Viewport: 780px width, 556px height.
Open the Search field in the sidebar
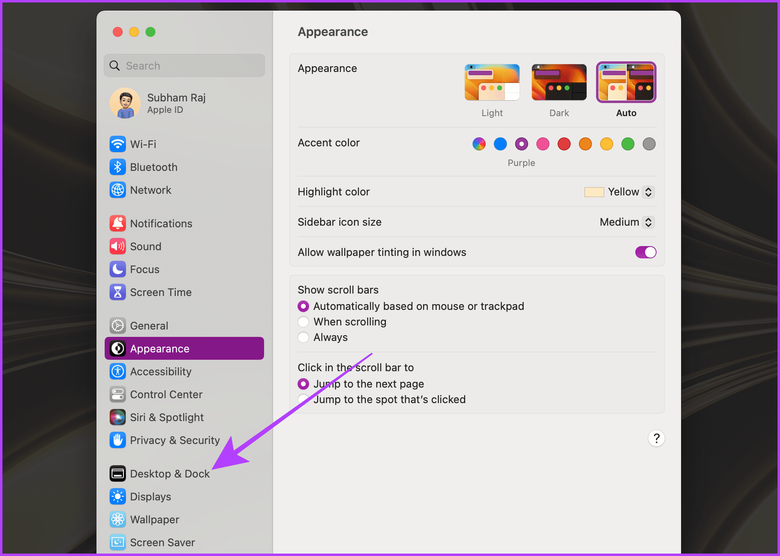click(184, 65)
